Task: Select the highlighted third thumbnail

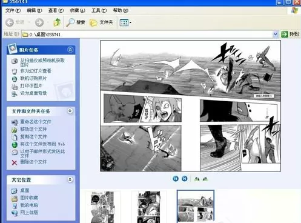Action: point(196,207)
